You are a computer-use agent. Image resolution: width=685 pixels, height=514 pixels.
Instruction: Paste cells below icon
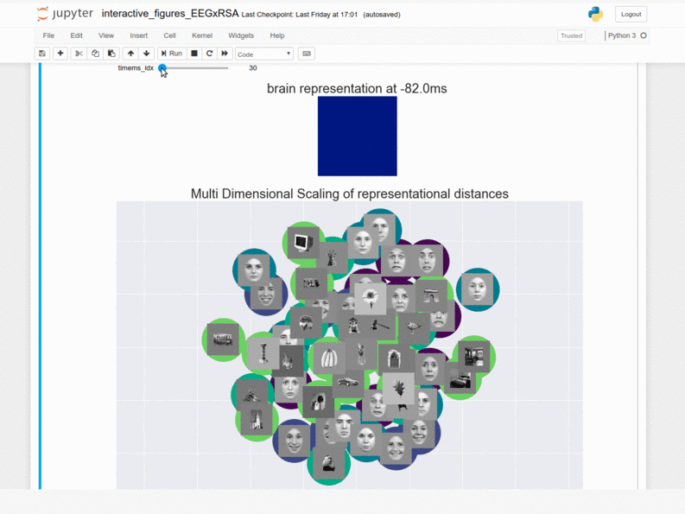coord(111,54)
